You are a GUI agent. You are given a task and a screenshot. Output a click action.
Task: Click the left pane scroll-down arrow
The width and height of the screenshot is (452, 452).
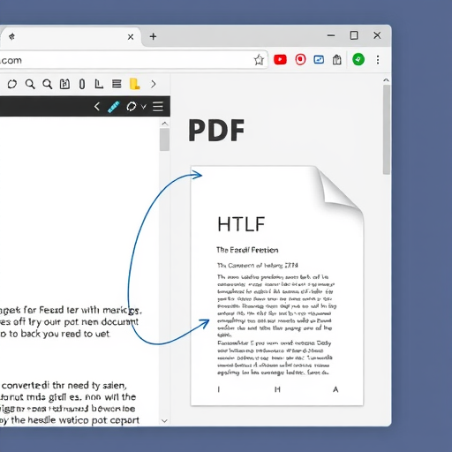(165, 421)
